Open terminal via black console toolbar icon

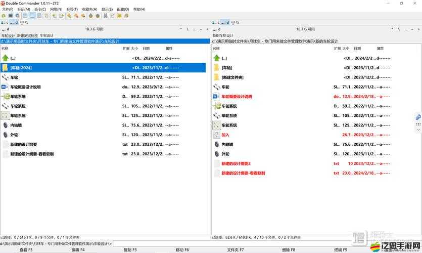click(x=11, y=16)
